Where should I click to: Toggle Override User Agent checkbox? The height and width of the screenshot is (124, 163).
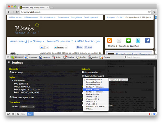[83, 76]
